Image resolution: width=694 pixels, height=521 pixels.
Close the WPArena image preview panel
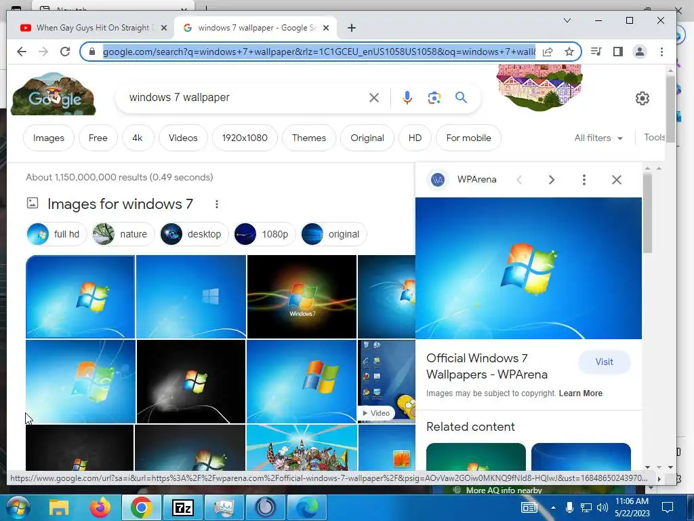(617, 179)
